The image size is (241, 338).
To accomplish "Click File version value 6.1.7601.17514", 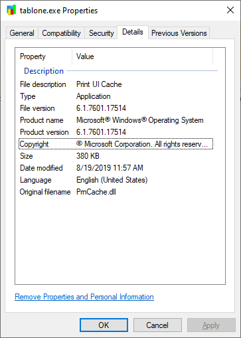I will click(101, 108).
